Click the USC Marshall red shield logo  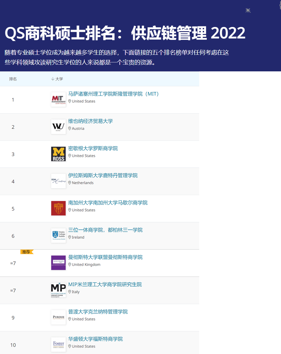(58, 208)
